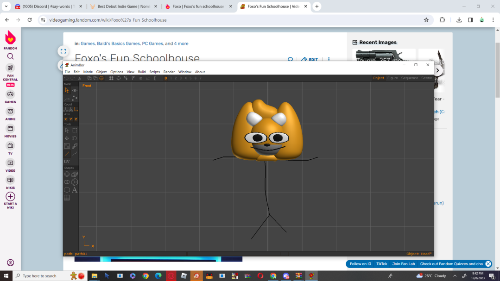Choose the Non-uniform Scale tool
The width and height of the screenshot is (500, 281).
67,146
